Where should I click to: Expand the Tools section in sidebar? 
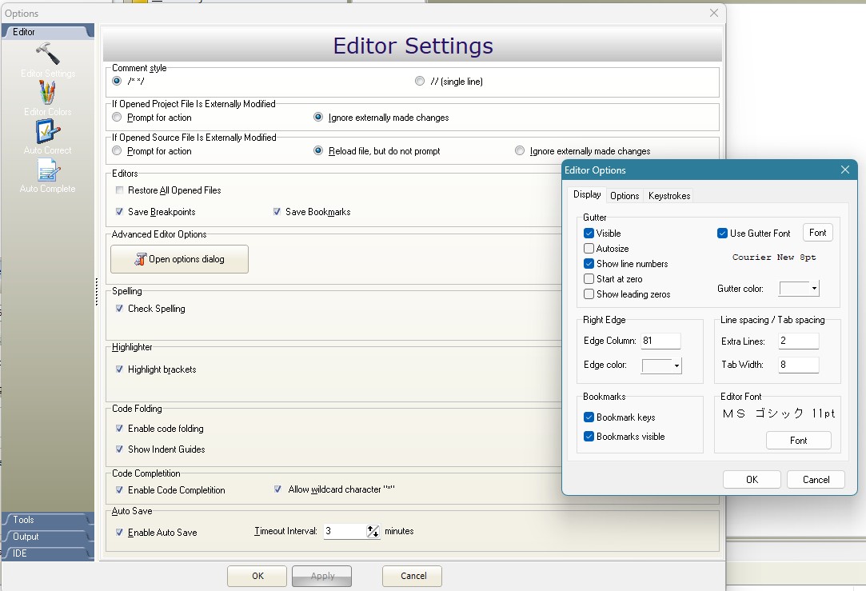[46, 520]
